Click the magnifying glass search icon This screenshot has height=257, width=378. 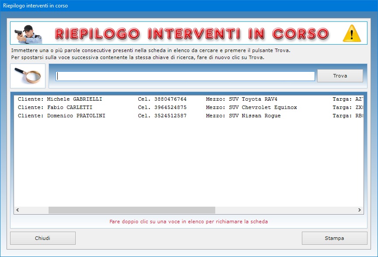pyautogui.click(x=28, y=76)
